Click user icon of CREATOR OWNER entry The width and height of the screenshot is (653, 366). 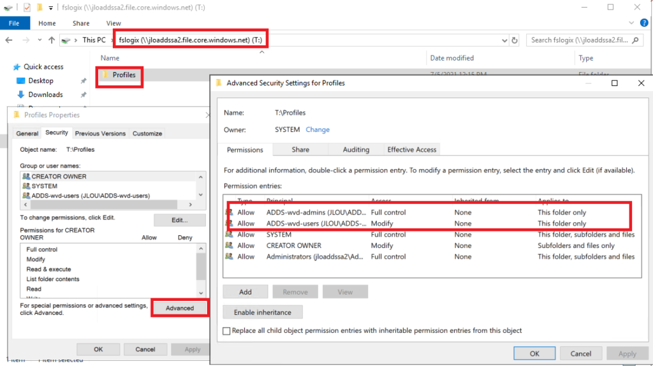point(229,245)
